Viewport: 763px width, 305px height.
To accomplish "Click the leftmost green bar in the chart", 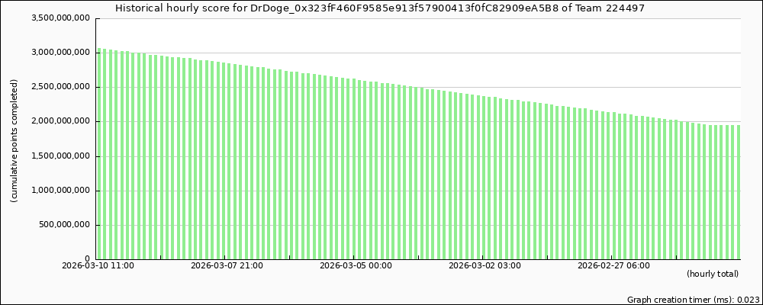I will pos(99,152).
